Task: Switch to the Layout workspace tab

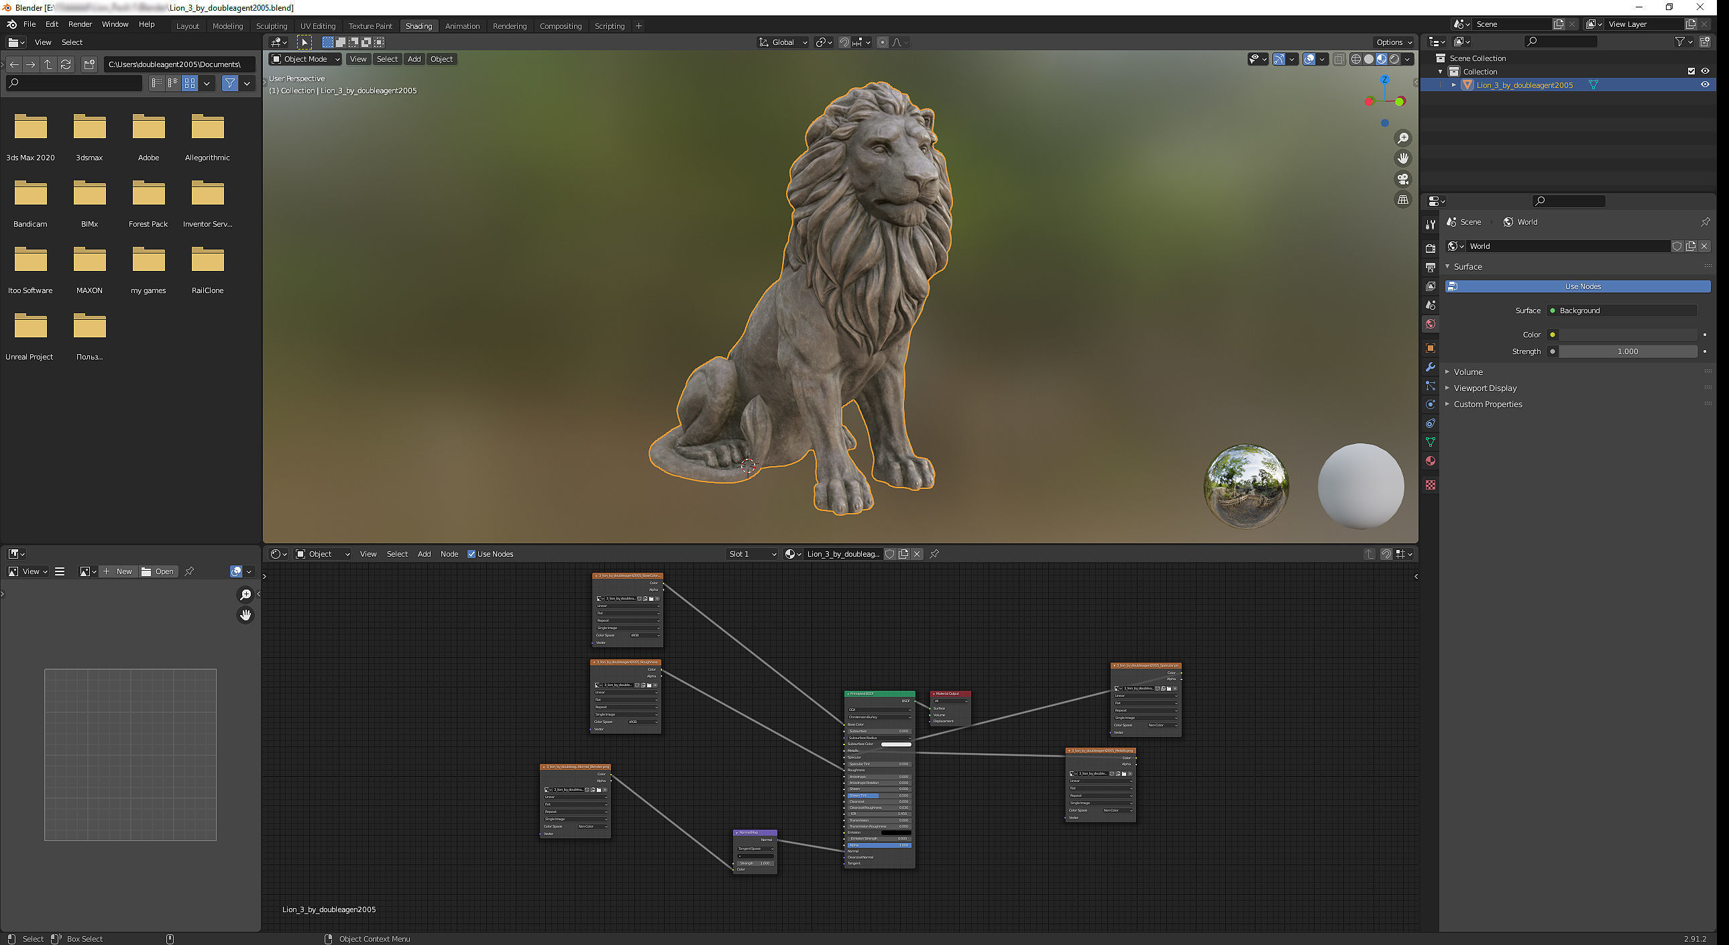Action: click(187, 26)
